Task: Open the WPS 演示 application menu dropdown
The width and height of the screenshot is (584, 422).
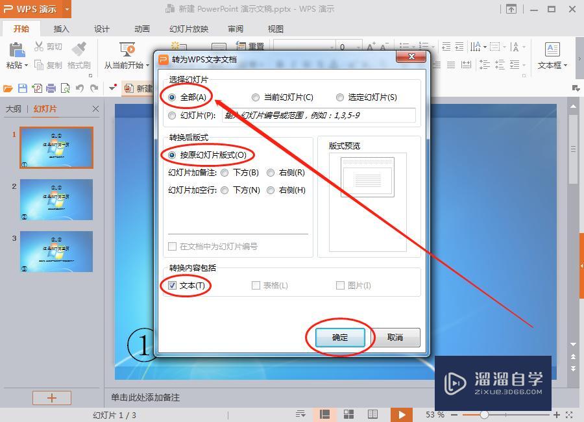Action: click(x=67, y=9)
